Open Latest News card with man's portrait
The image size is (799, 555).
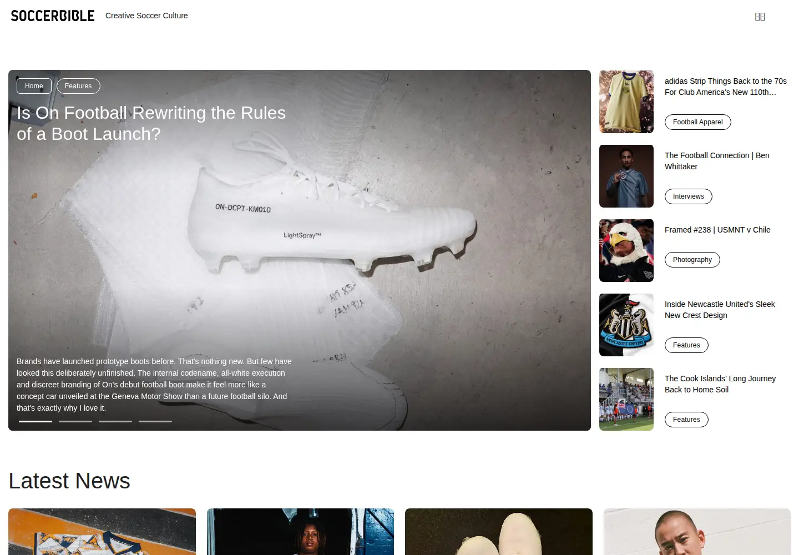click(697, 532)
